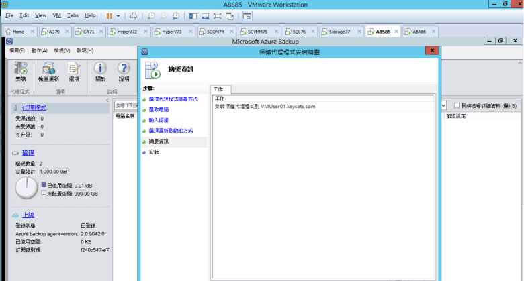Click the 關於 (About) info icon

pos(100,70)
